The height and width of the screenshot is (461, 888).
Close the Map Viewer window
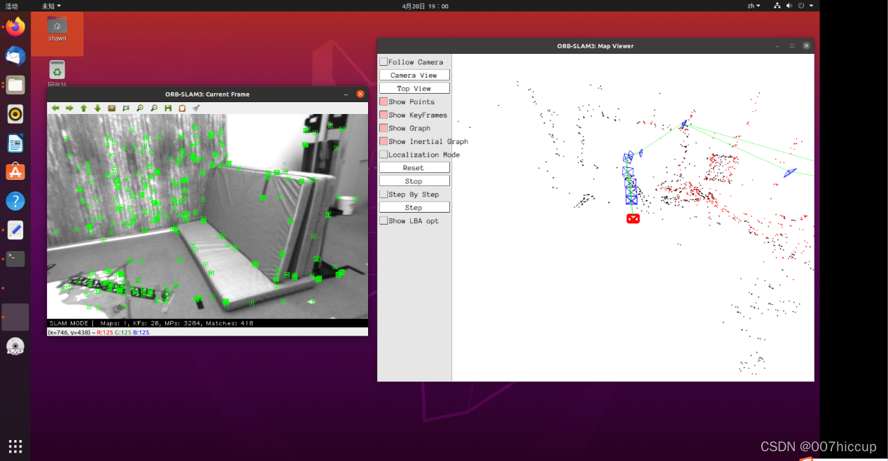pyautogui.click(x=806, y=45)
